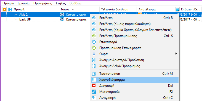Open the Προτιμήσεις menu

coord(43,3)
